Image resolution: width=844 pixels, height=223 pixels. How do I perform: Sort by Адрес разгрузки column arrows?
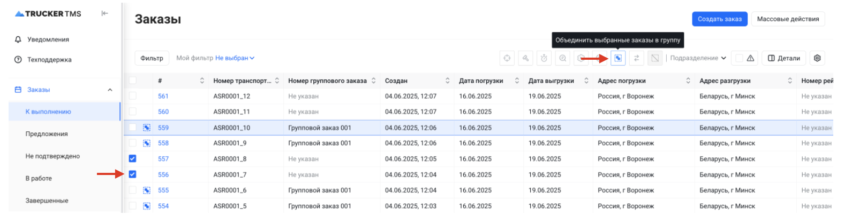[x=790, y=81]
